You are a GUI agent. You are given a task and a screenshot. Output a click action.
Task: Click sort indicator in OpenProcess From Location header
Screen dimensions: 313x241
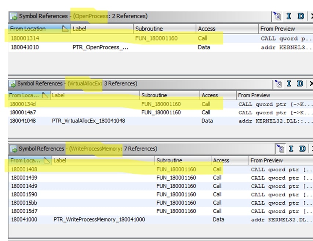click(x=65, y=29)
